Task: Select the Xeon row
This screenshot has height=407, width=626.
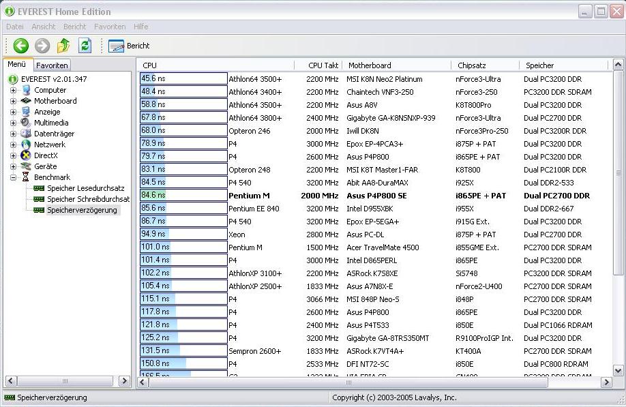Action: [375, 235]
